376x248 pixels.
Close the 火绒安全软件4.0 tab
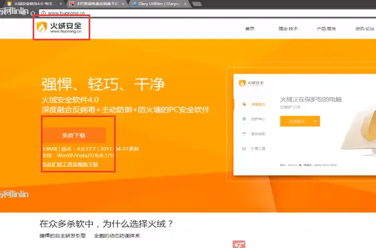point(61,4)
